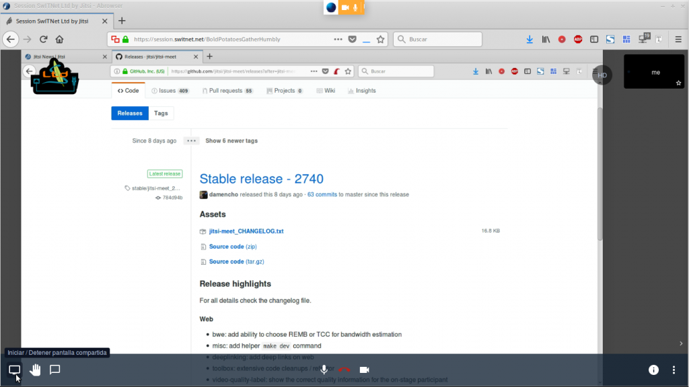
Task: Collapse the filmstrip with the right-edge chevron
Action: pyautogui.click(x=681, y=343)
